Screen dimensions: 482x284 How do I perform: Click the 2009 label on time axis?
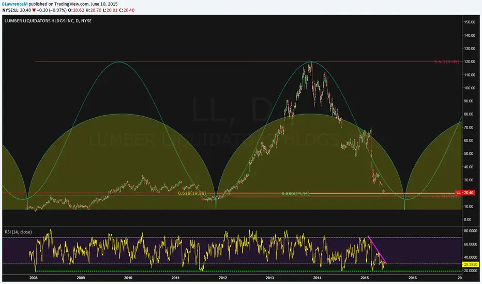[x=81, y=278]
